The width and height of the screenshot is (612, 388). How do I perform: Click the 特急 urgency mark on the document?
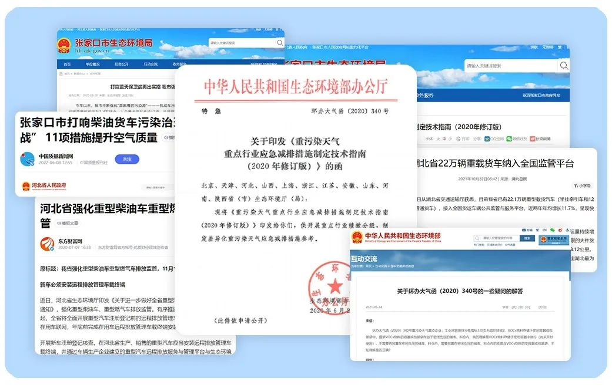click(211, 111)
